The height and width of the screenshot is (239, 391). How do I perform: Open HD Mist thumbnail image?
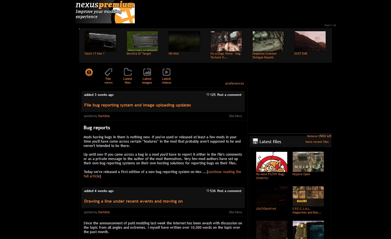click(184, 41)
